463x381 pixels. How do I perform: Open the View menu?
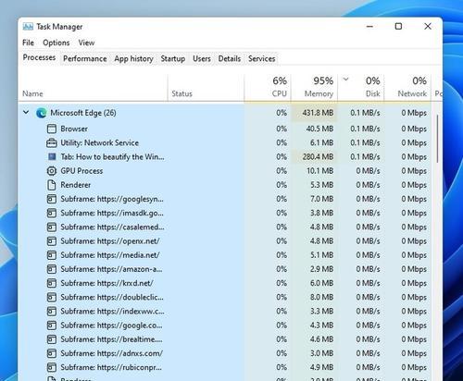(x=86, y=43)
